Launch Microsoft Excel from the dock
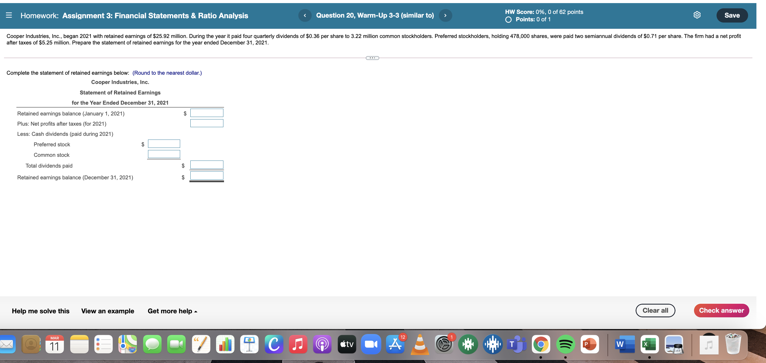766x363 pixels. coord(649,344)
